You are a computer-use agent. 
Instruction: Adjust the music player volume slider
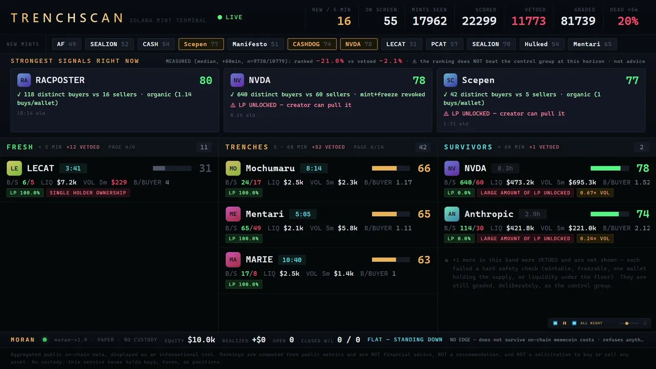pyautogui.click(x=628, y=323)
